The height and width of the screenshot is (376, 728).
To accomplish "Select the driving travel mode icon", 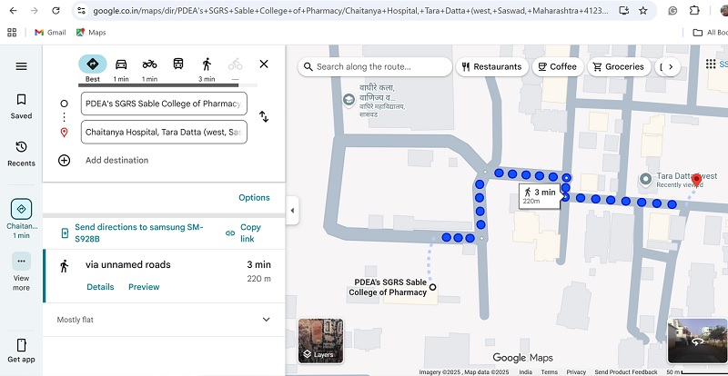I will click(121, 64).
